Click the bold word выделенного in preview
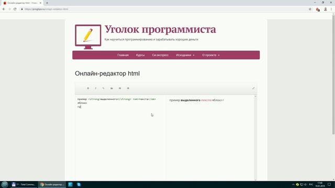This screenshot has height=188, width=335. 191,100
